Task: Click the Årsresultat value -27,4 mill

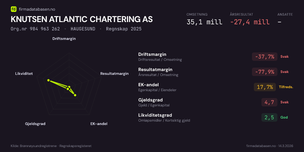Action: 250,22
